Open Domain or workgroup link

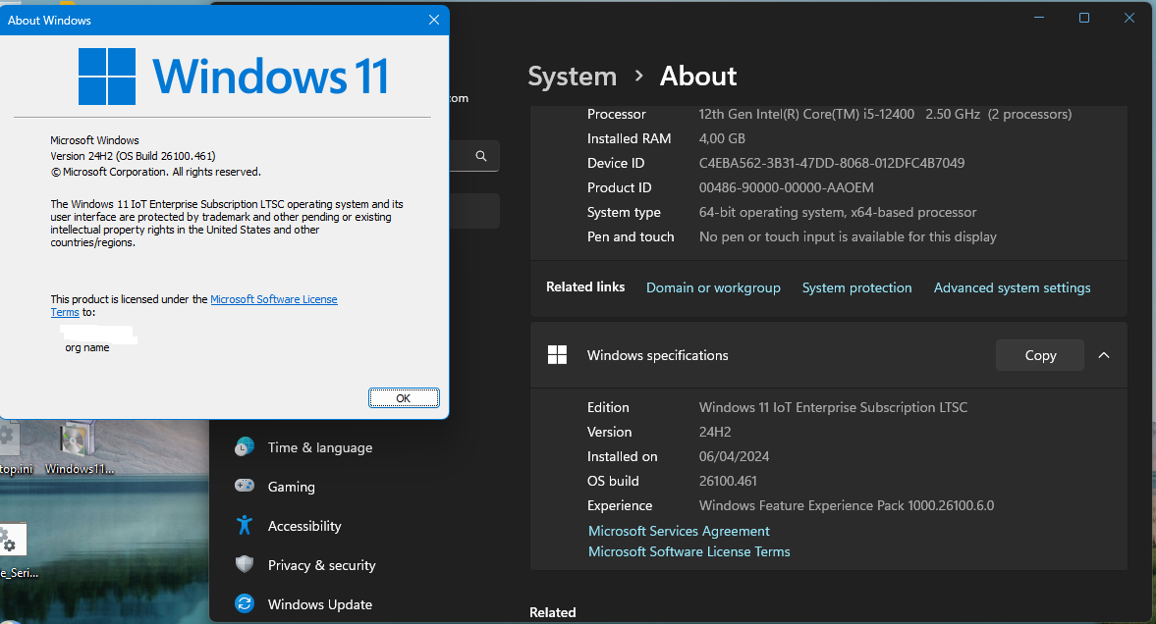click(713, 288)
